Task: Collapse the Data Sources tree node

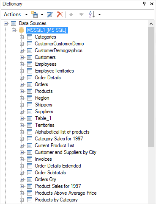Action: [x=5, y=23]
